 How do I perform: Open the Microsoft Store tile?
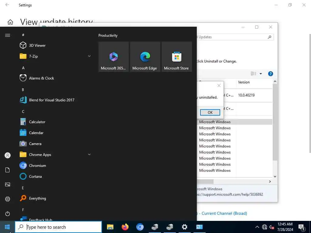pos(177,57)
